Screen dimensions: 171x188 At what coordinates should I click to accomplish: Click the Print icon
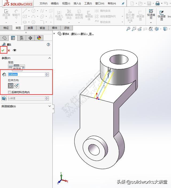tap(157, 3)
